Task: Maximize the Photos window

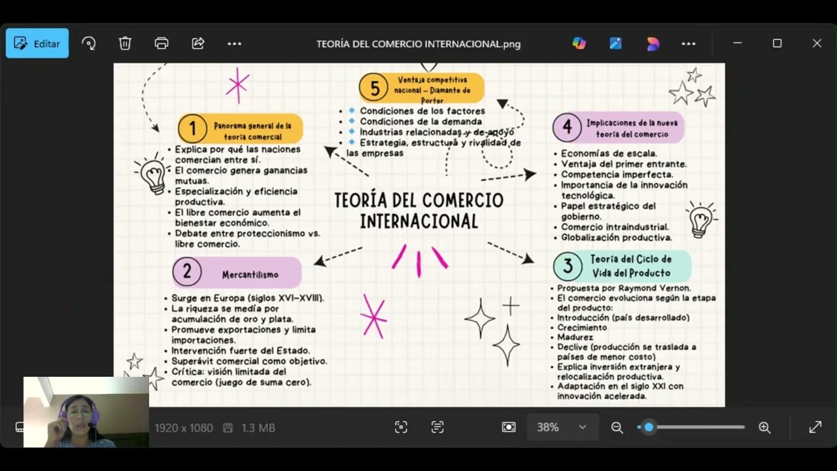Action: click(x=777, y=43)
